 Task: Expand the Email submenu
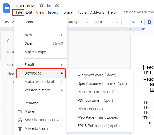point(41,65)
